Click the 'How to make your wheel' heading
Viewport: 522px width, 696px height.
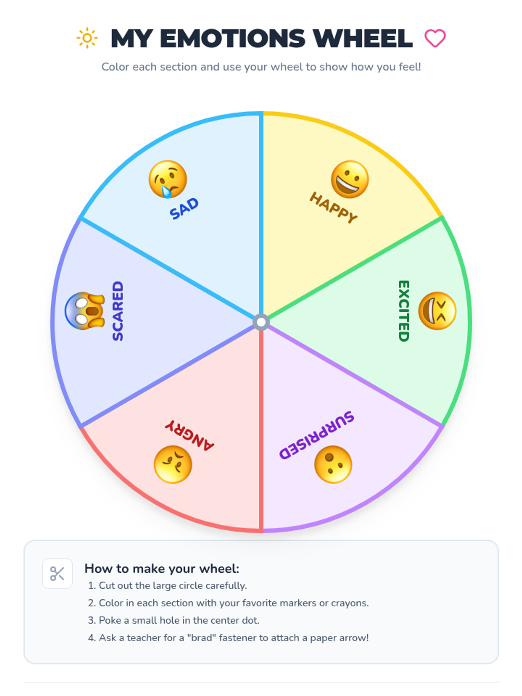point(162,569)
